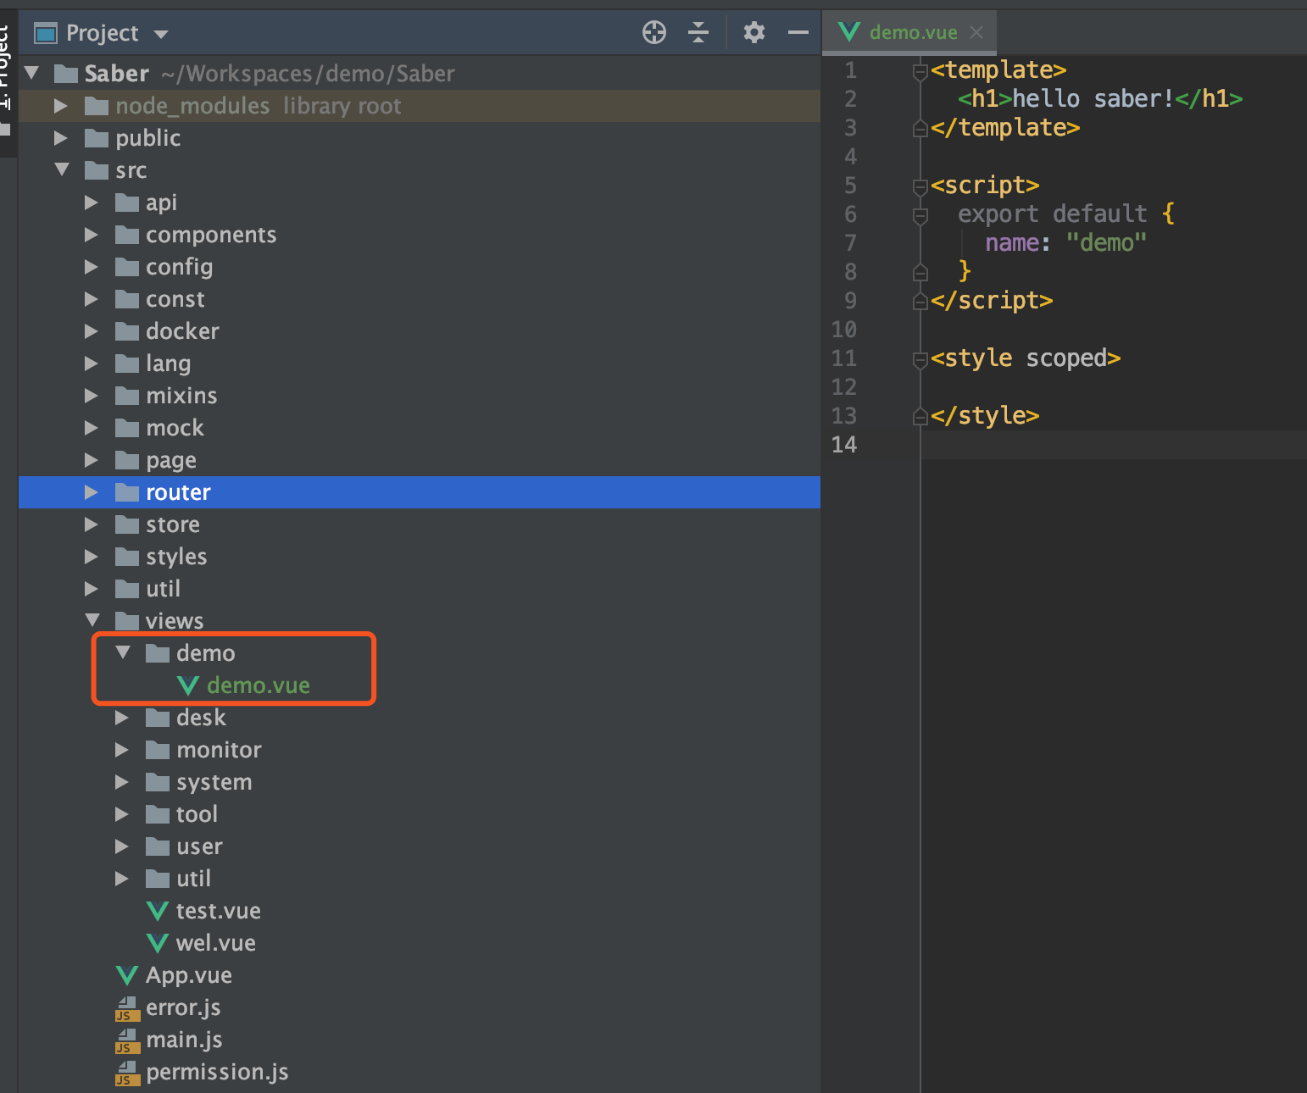Select the test.vue file

coord(420,911)
